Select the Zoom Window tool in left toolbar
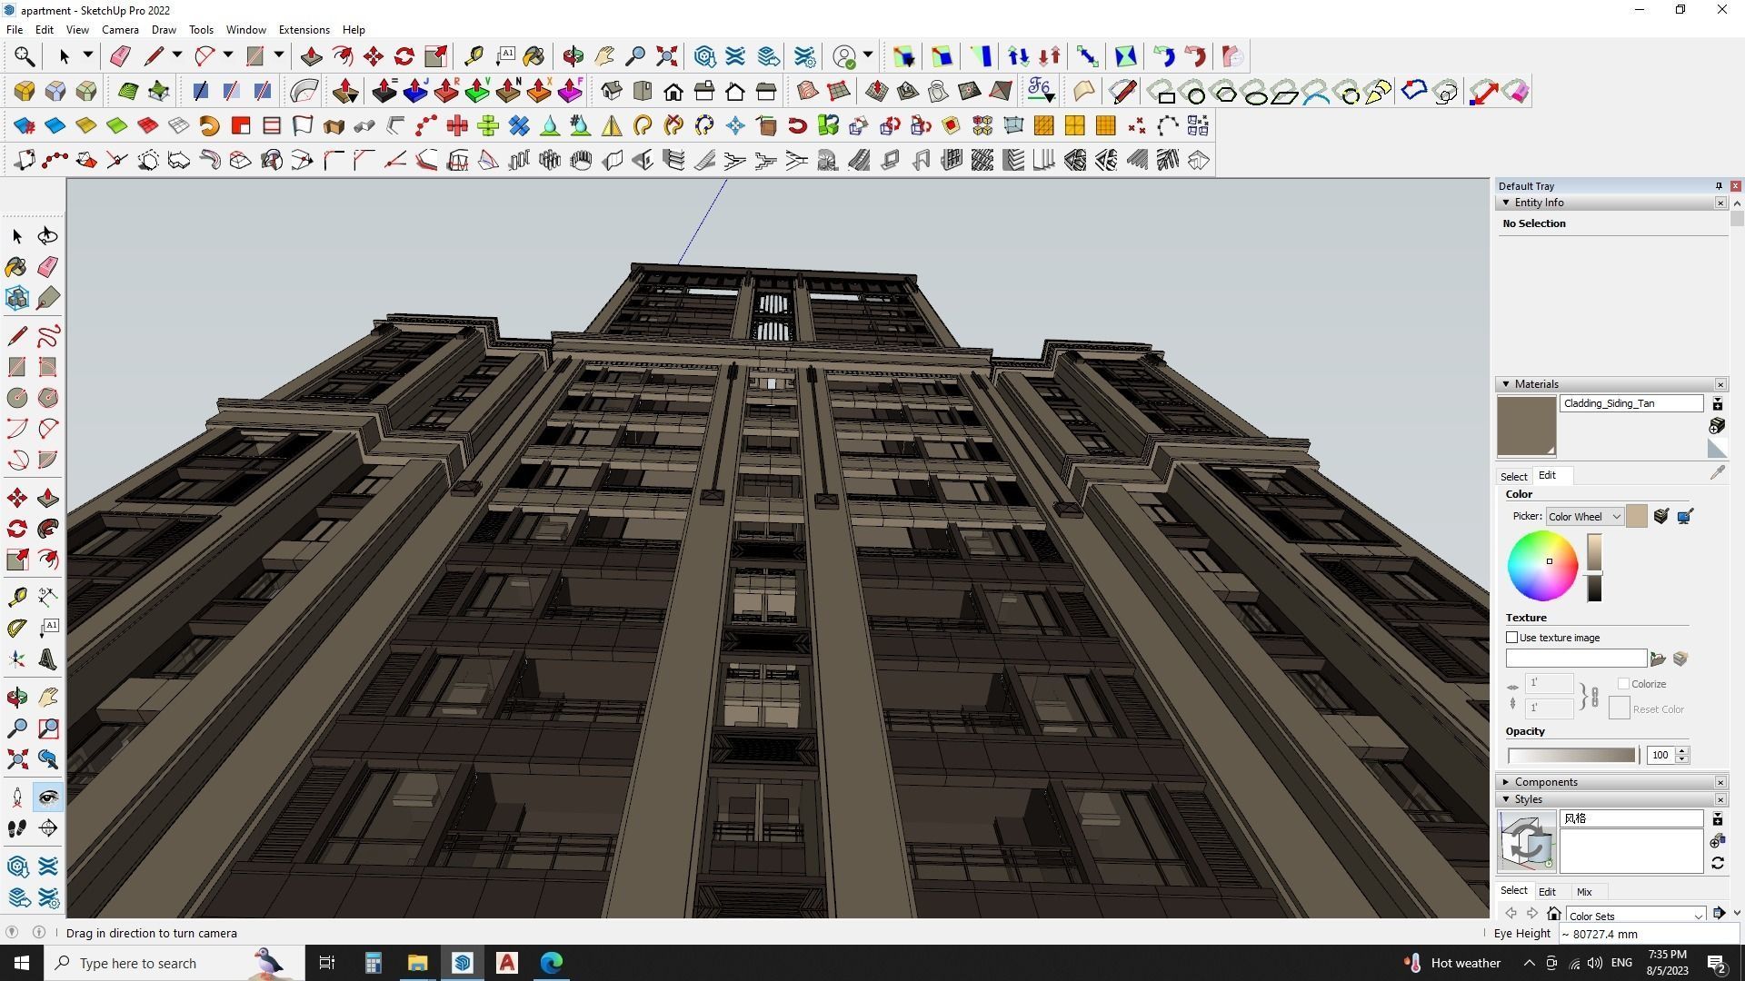The image size is (1745, 981). click(48, 728)
